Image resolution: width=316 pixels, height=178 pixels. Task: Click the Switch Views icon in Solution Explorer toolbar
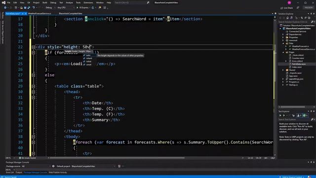pyautogui.click(x=291, y=18)
